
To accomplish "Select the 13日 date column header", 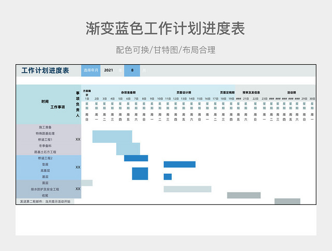I will point(184,99).
